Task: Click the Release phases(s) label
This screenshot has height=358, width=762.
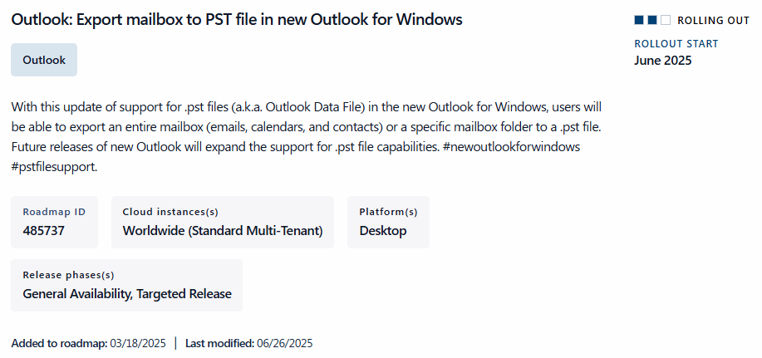Action: (68, 275)
